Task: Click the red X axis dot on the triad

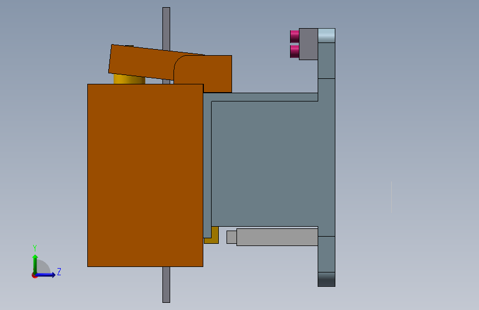Action: [34, 276]
